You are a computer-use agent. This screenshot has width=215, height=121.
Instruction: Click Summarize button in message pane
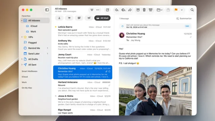[184, 18]
